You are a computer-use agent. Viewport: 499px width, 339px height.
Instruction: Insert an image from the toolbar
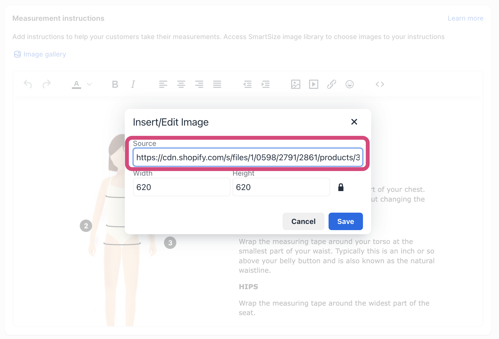pos(296,84)
